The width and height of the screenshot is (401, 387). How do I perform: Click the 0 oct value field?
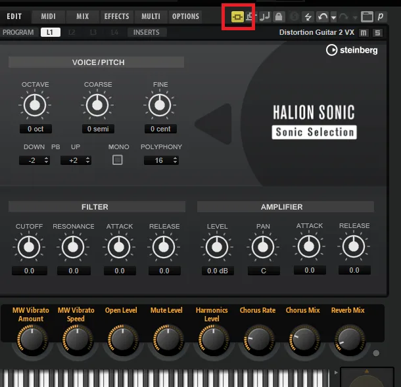pyautogui.click(x=35, y=129)
